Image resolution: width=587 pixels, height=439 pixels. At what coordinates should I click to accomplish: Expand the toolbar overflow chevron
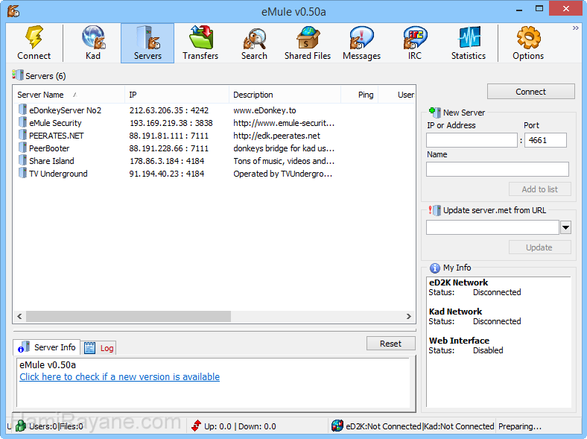point(575,28)
